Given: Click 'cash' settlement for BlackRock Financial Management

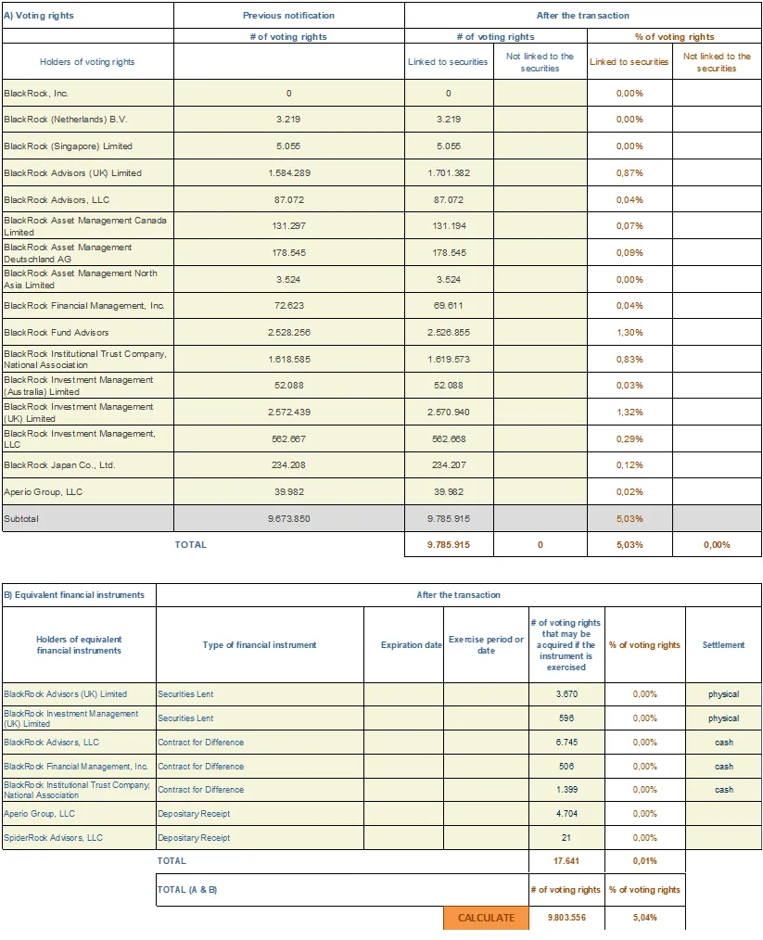Looking at the screenshot, I should (724, 766).
